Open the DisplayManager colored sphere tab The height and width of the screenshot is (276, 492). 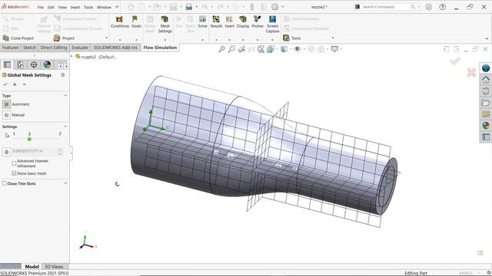pyautogui.click(x=47, y=64)
